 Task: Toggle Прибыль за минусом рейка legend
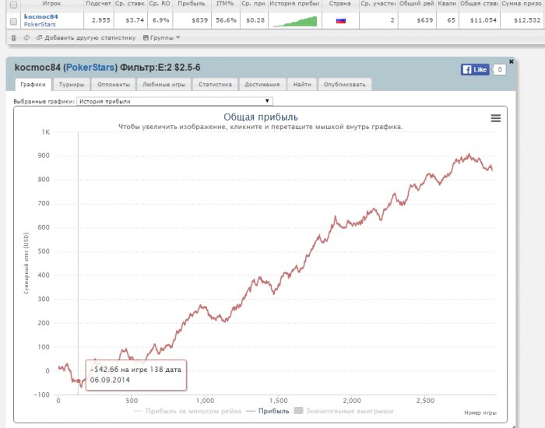188,412
